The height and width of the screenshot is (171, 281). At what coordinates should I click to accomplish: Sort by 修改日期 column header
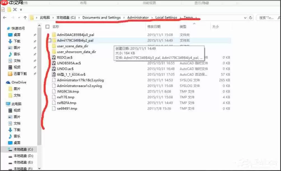(154, 27)
